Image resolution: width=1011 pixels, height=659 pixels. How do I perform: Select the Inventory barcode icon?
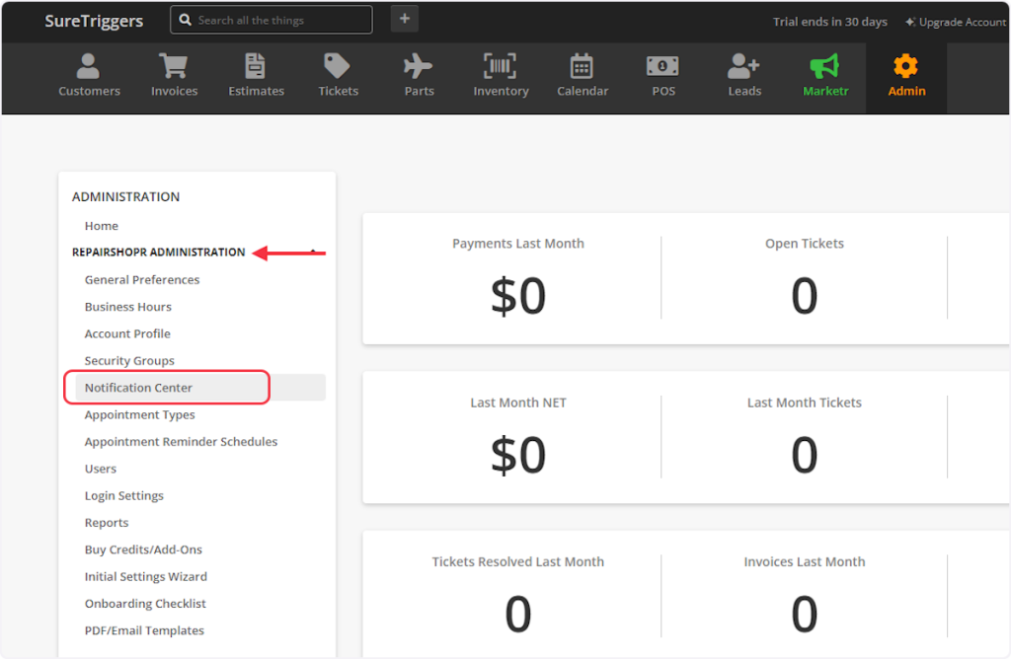[x=501, y=66]
